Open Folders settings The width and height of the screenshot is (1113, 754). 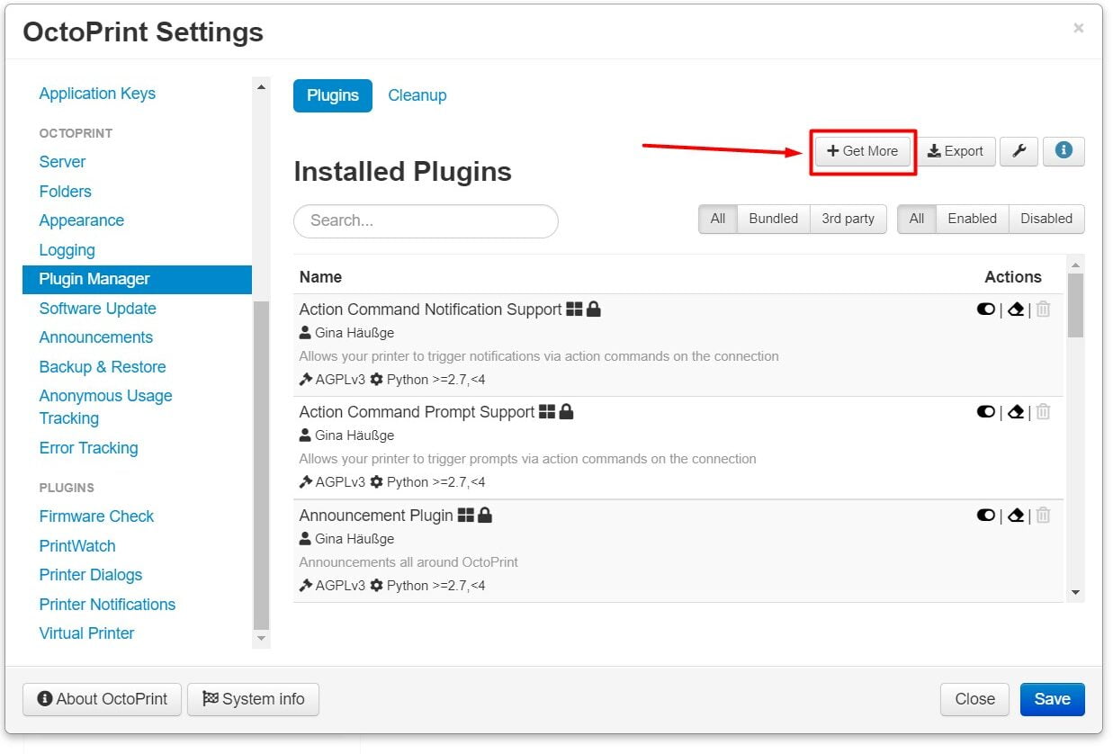pyautogui.click(x=66, y=192)
